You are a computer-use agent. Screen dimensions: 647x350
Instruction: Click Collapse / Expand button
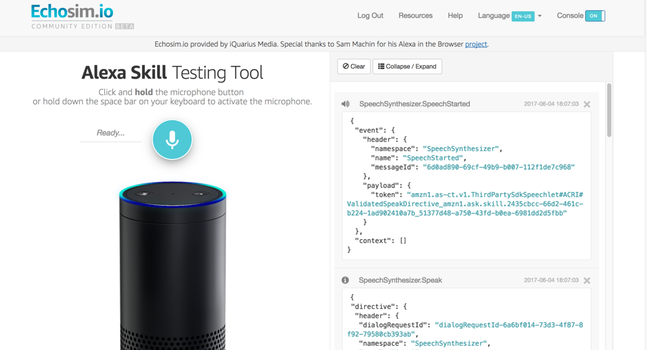tap(407, 66)
